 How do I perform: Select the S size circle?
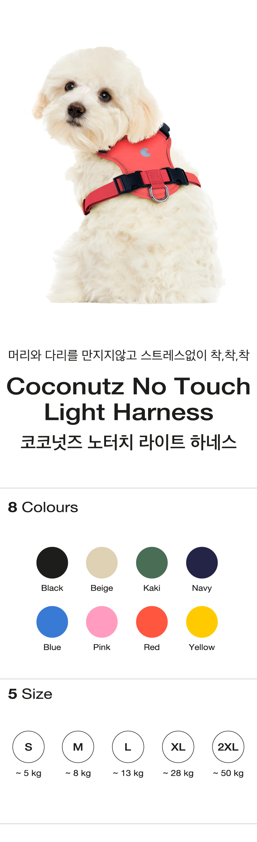28,747
